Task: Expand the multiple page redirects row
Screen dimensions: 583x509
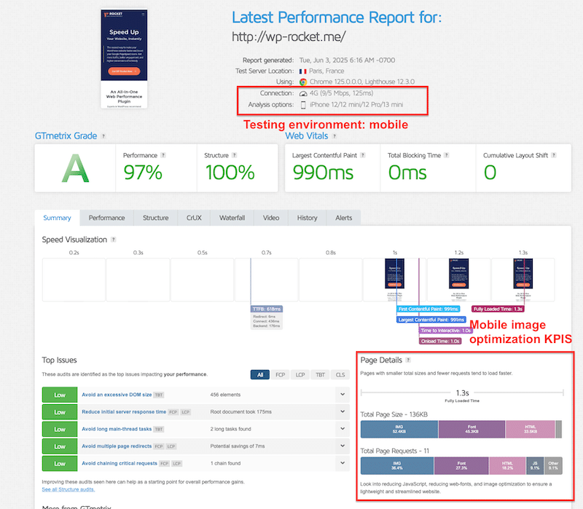Action: pos(343,446)
